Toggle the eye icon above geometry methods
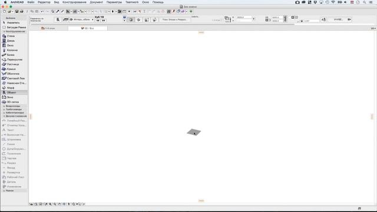Image resolution: width=377 pixels, height=212 pixels. [x=124, y=17]
